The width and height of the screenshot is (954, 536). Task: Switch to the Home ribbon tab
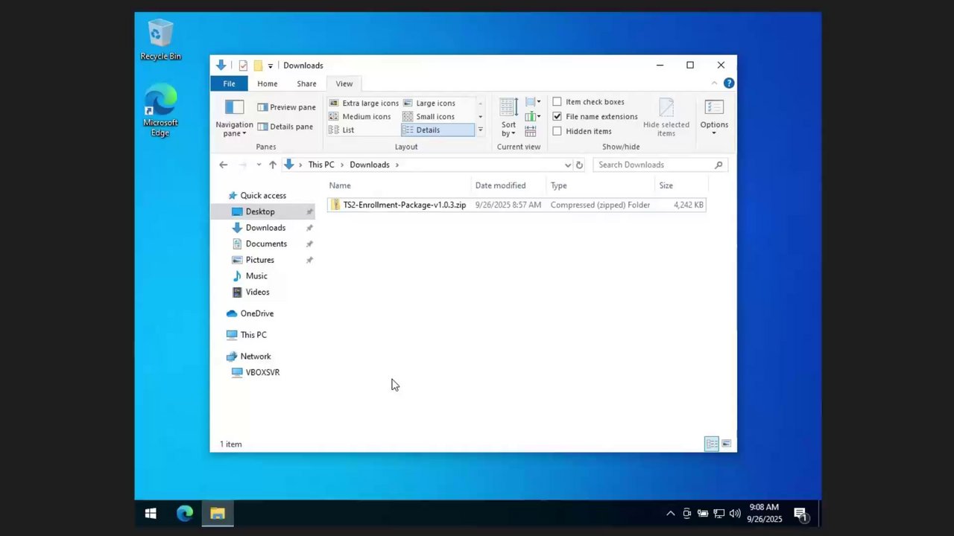(267, 83)
